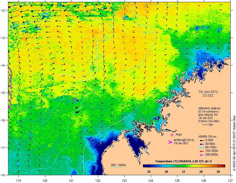Screen dimensions: 236x183
Task: Click the latitude axis label -12
Action: 3,10
